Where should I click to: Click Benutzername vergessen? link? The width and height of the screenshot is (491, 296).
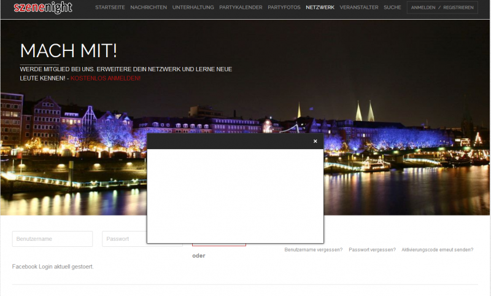coord(314,250)
